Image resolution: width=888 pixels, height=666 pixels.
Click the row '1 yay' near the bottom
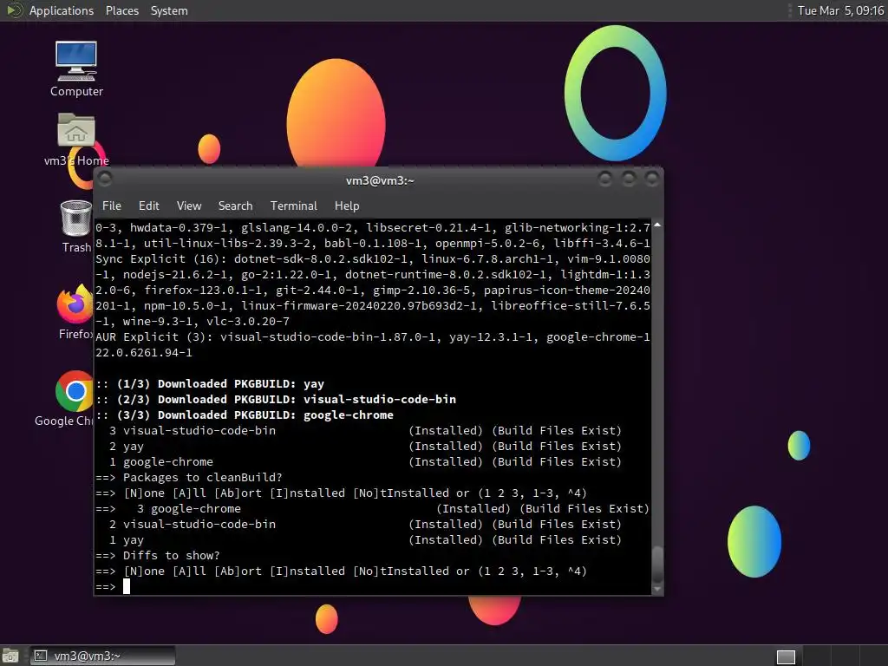tap(365, 539)
